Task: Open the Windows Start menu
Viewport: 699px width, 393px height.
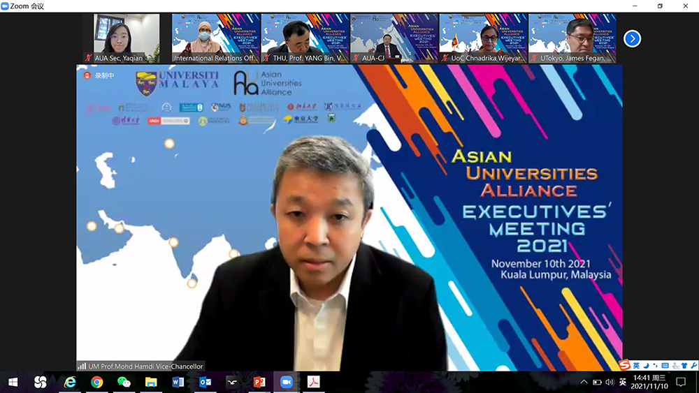Action: coord(13,382)
